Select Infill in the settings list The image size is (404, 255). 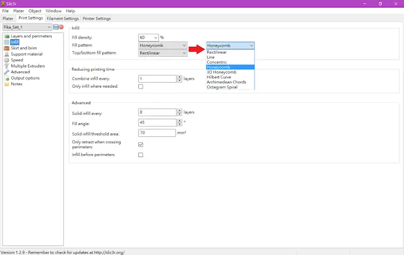coord(15,42)
